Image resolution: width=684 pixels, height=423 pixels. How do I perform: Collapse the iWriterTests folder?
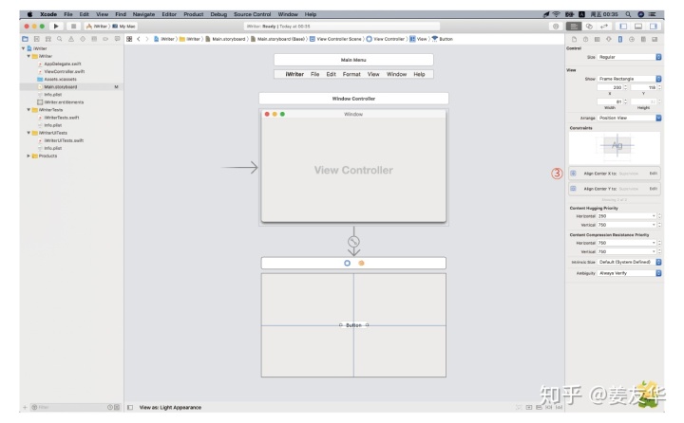28,110
